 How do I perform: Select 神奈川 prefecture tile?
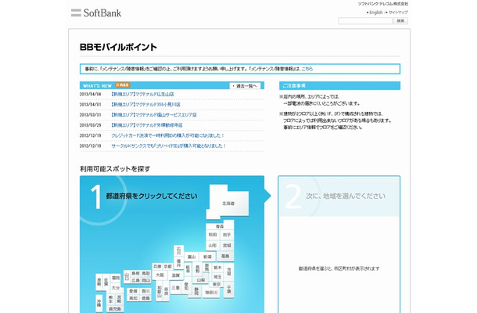(211, 293)
